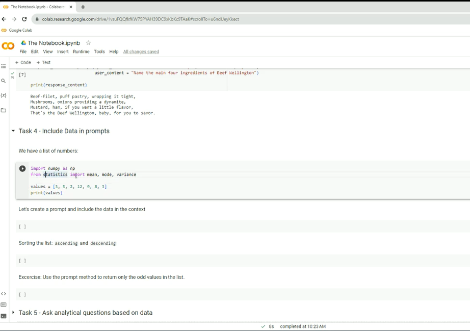470x331 pixels.
Task: Add a new Code cell
Action: [23, 63]
